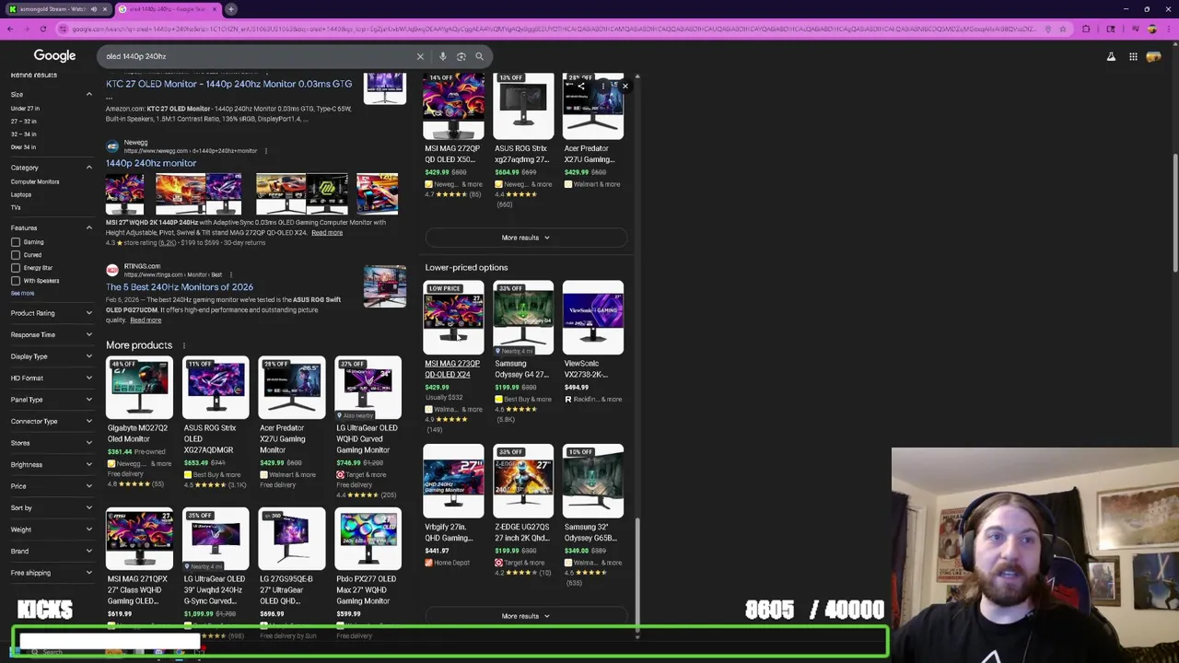
Task: Click More results below lower-priced options
Action: click(x=525, y=616)
